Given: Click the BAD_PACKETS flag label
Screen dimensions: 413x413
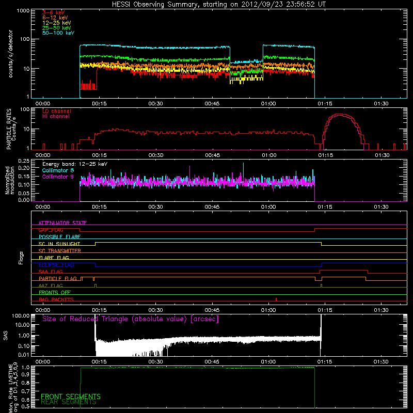Looking at the screenshot, I should (56, 299).
